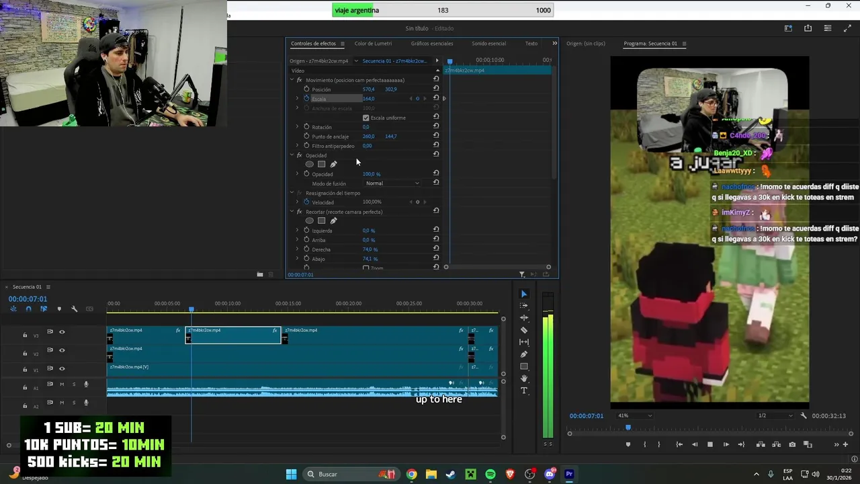Open Sonido esencial tab

coord(488,44)
